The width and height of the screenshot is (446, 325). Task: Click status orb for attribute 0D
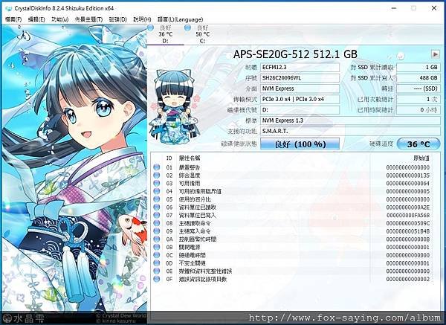(156, 263)
